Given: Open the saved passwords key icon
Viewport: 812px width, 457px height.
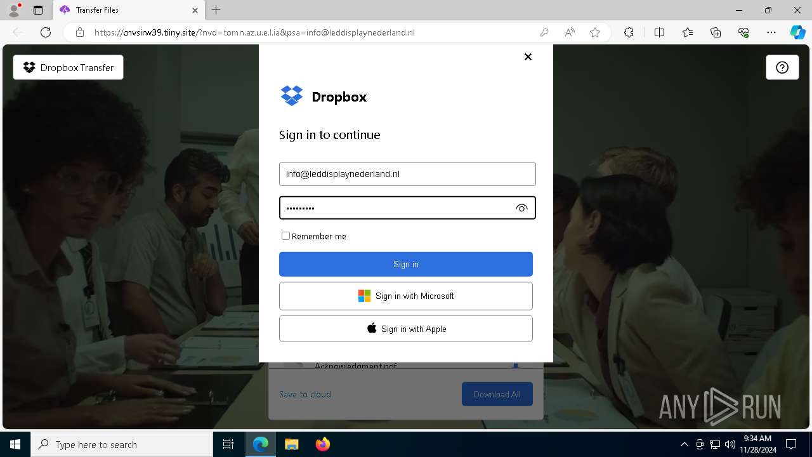Looking at the screenshot, I should (544, 32).
